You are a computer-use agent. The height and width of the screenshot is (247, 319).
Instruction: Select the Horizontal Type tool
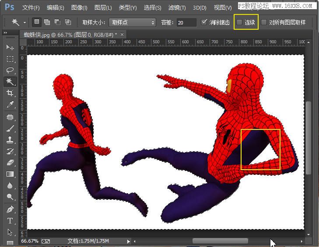(x=10, y=221)
